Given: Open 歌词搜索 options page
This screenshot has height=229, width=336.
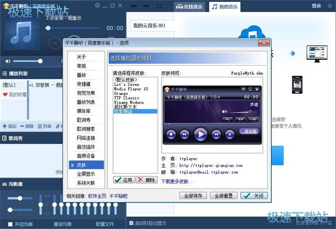Looking at the screenshot, I should pyautogui.click(x=86, y=129).
